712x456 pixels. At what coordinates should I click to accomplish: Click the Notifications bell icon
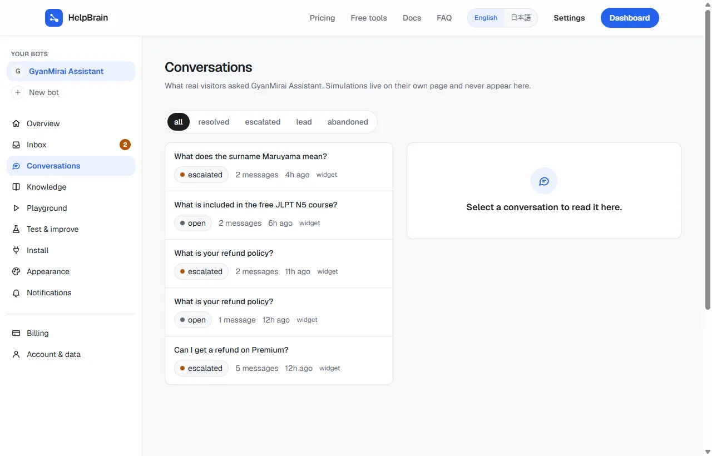(x=16, y=293)
